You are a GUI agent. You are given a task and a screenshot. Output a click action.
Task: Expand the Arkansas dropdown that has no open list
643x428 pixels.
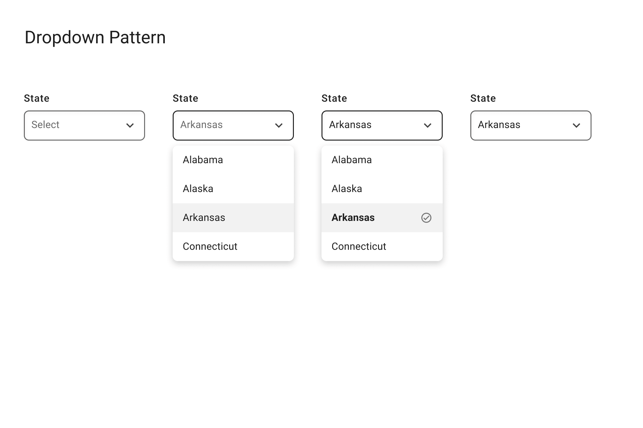(531, 126)
